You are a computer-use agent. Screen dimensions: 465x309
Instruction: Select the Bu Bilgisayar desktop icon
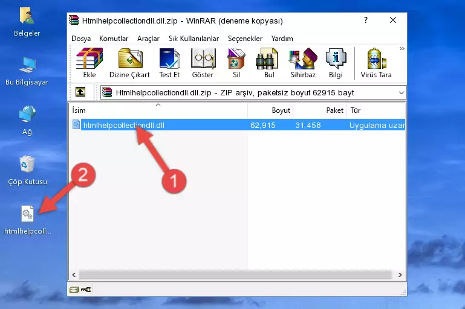pyautogui.click(x=27, y=71)
